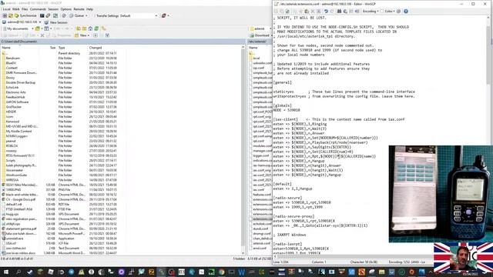Open the Commands menu

click(38, 9)
